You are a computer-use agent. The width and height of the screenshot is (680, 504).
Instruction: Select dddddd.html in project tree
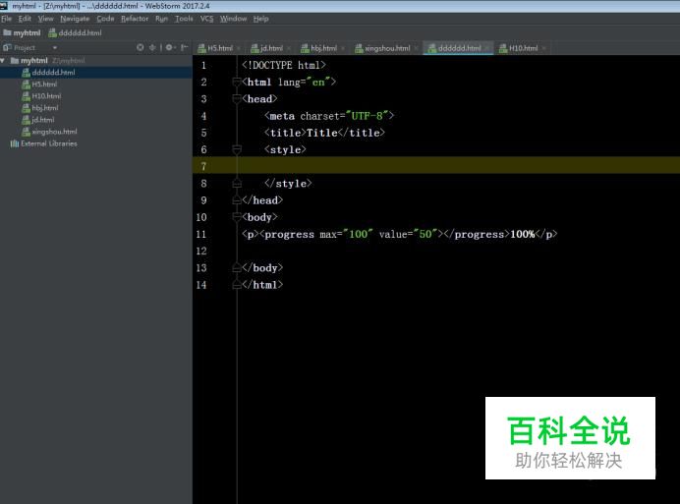click(53, 73)
